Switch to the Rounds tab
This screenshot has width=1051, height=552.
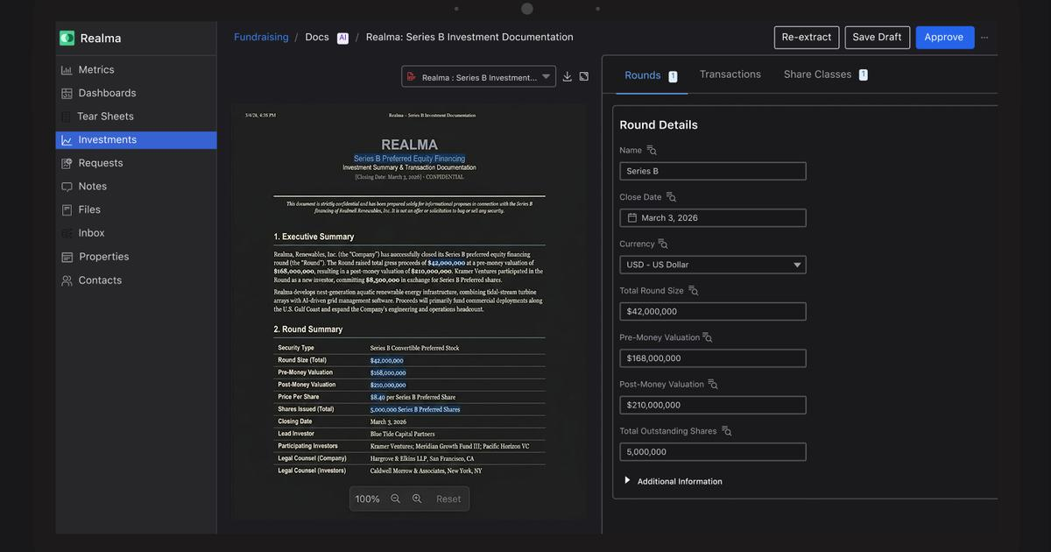(x=650, y=75)
